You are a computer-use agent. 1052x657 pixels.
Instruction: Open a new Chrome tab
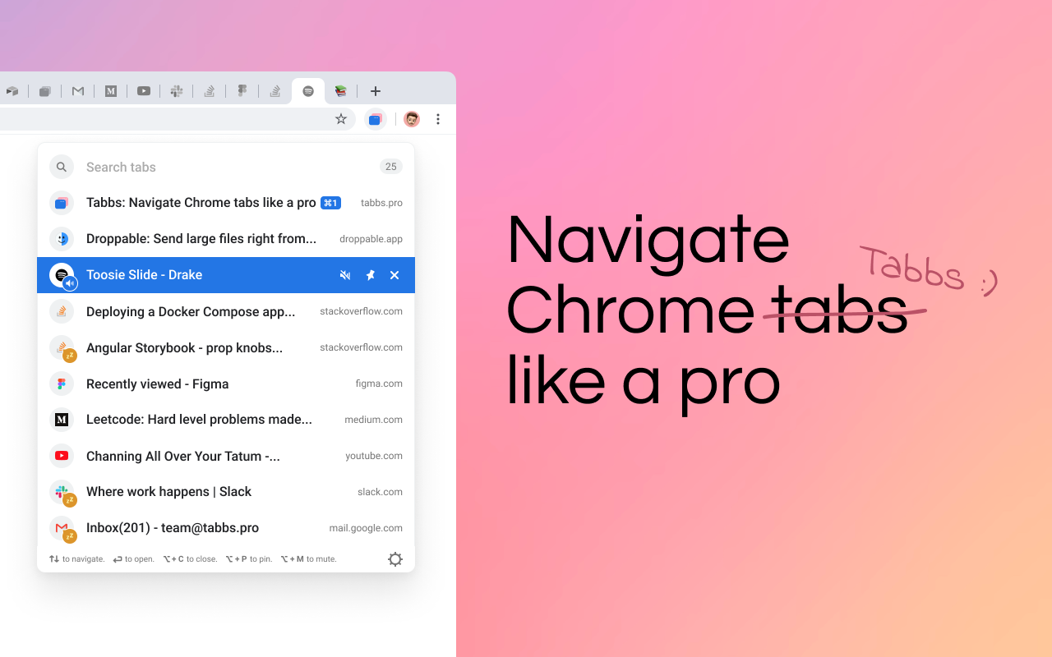[x=376, y=91]
